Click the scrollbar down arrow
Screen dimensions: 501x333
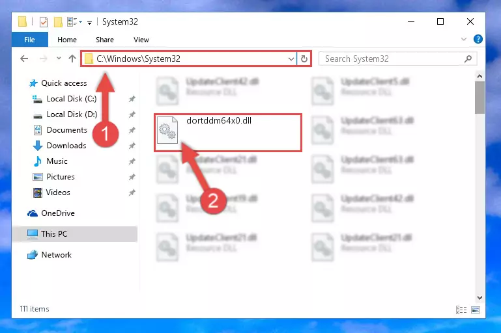(x=480, y=298)
